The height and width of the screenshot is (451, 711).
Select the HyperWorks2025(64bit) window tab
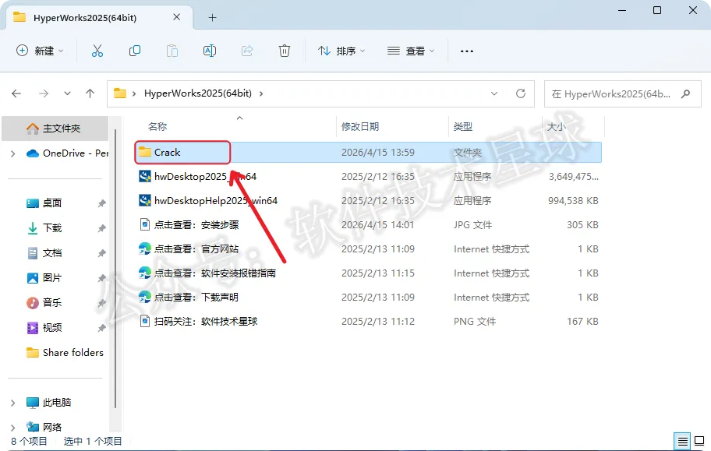99,18
